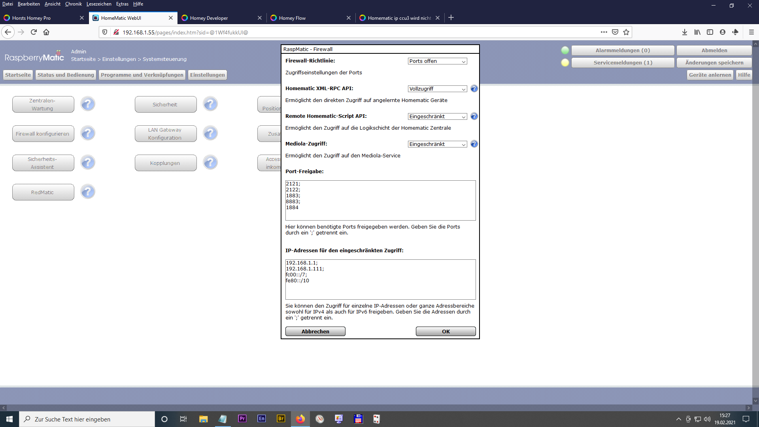Click help icon next to Firewall konfigurieren
Image resolution: width=759 pixels, height=427 pixels.
(x=88, y=133)
